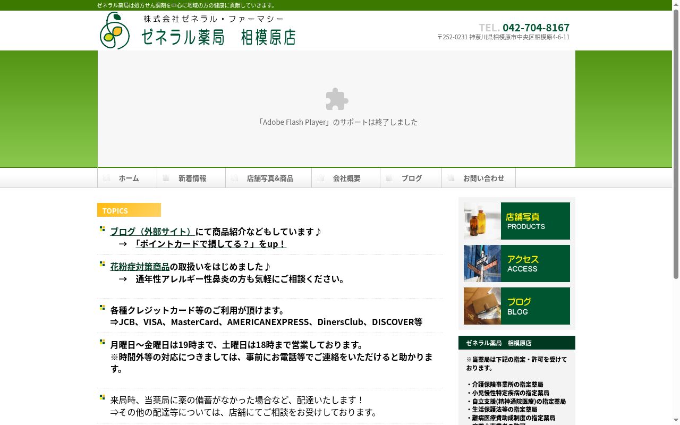Click the Flash plugin puzzle icon
680x425 pixels.
click(337, 99)
